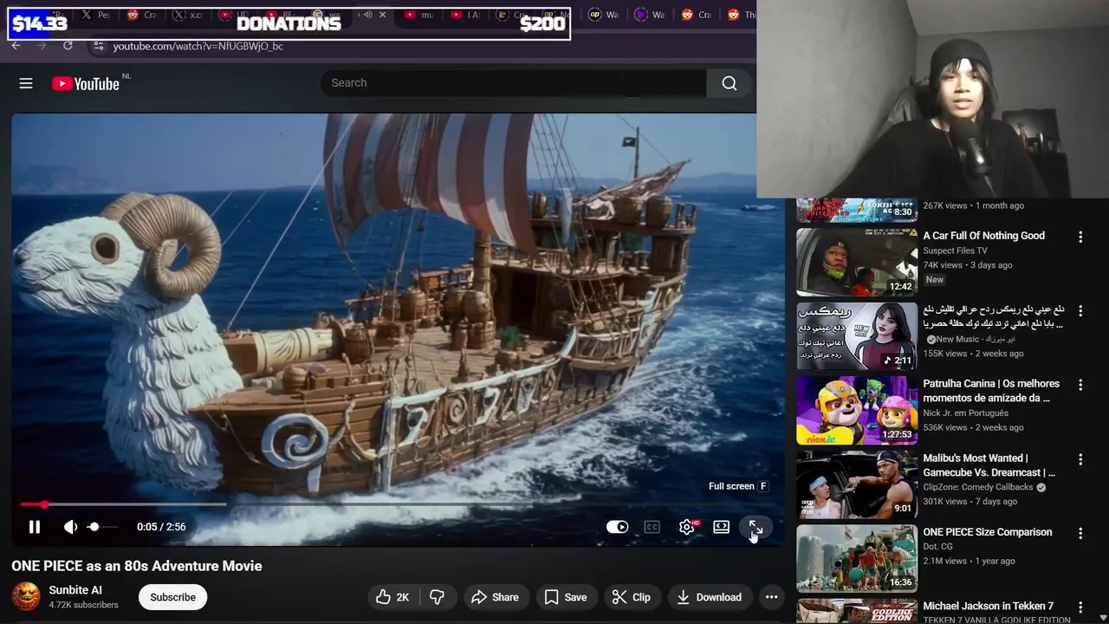
Task: Click the 0:05 / 2:56 time display
Action: click(161, 527)
